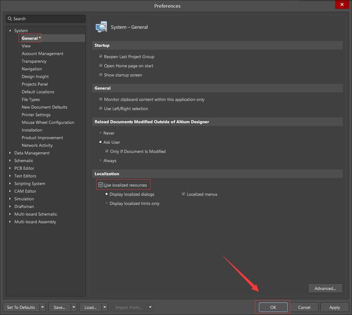Open Advanced settings

click(325, 288)
